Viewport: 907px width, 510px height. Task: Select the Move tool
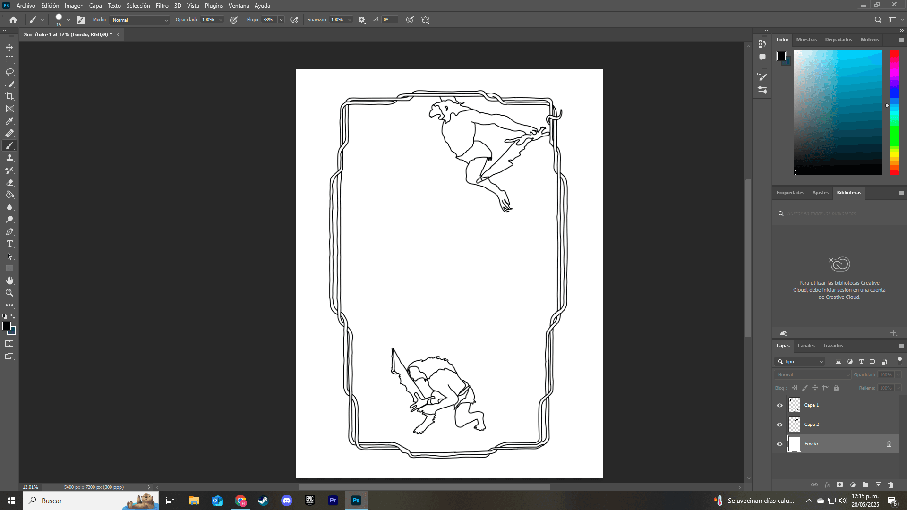click(9, 48)
